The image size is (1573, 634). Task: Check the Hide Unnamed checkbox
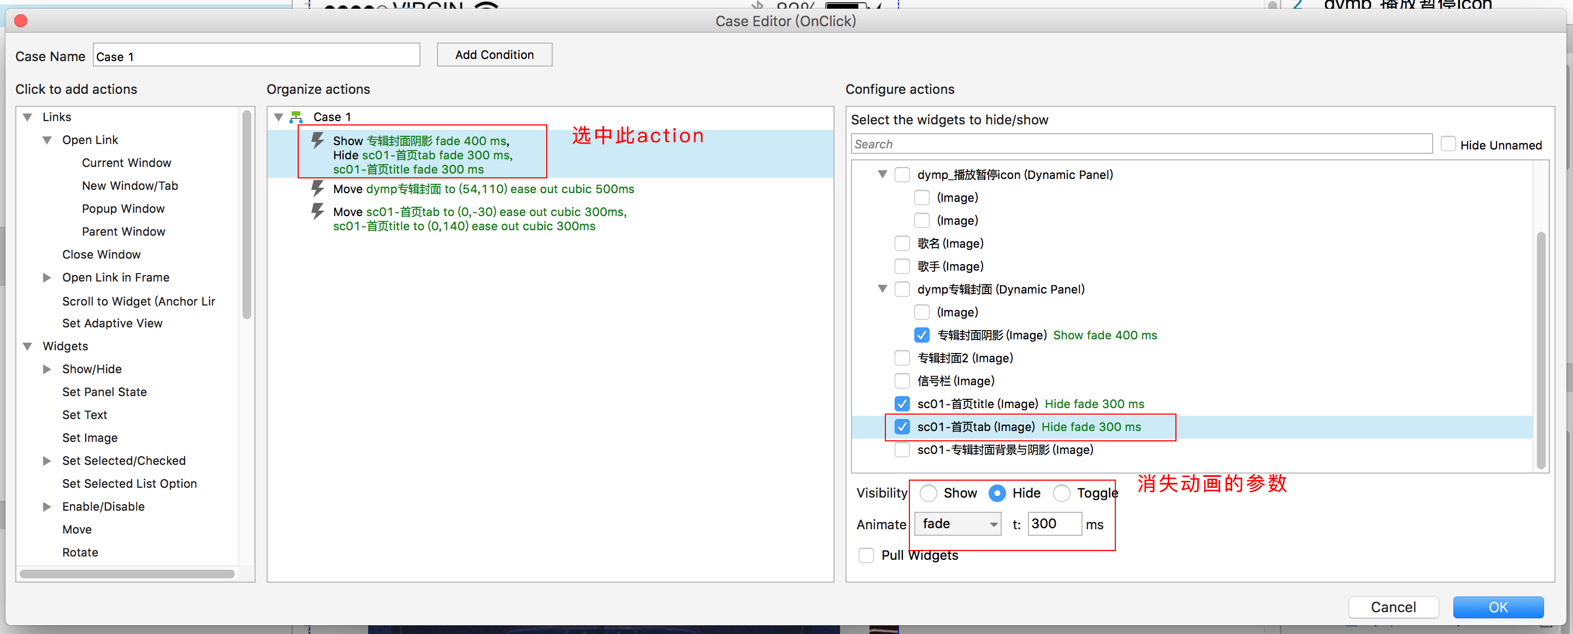point(1448,144)
